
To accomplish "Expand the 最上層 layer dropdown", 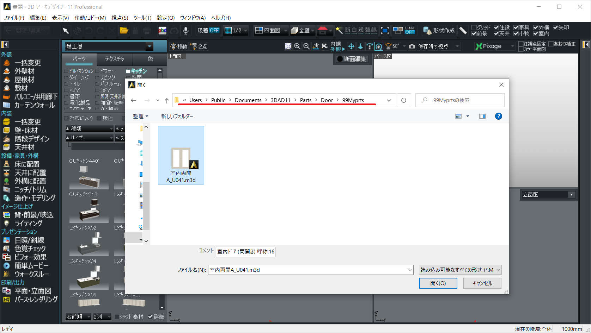I will click(150, 46).
